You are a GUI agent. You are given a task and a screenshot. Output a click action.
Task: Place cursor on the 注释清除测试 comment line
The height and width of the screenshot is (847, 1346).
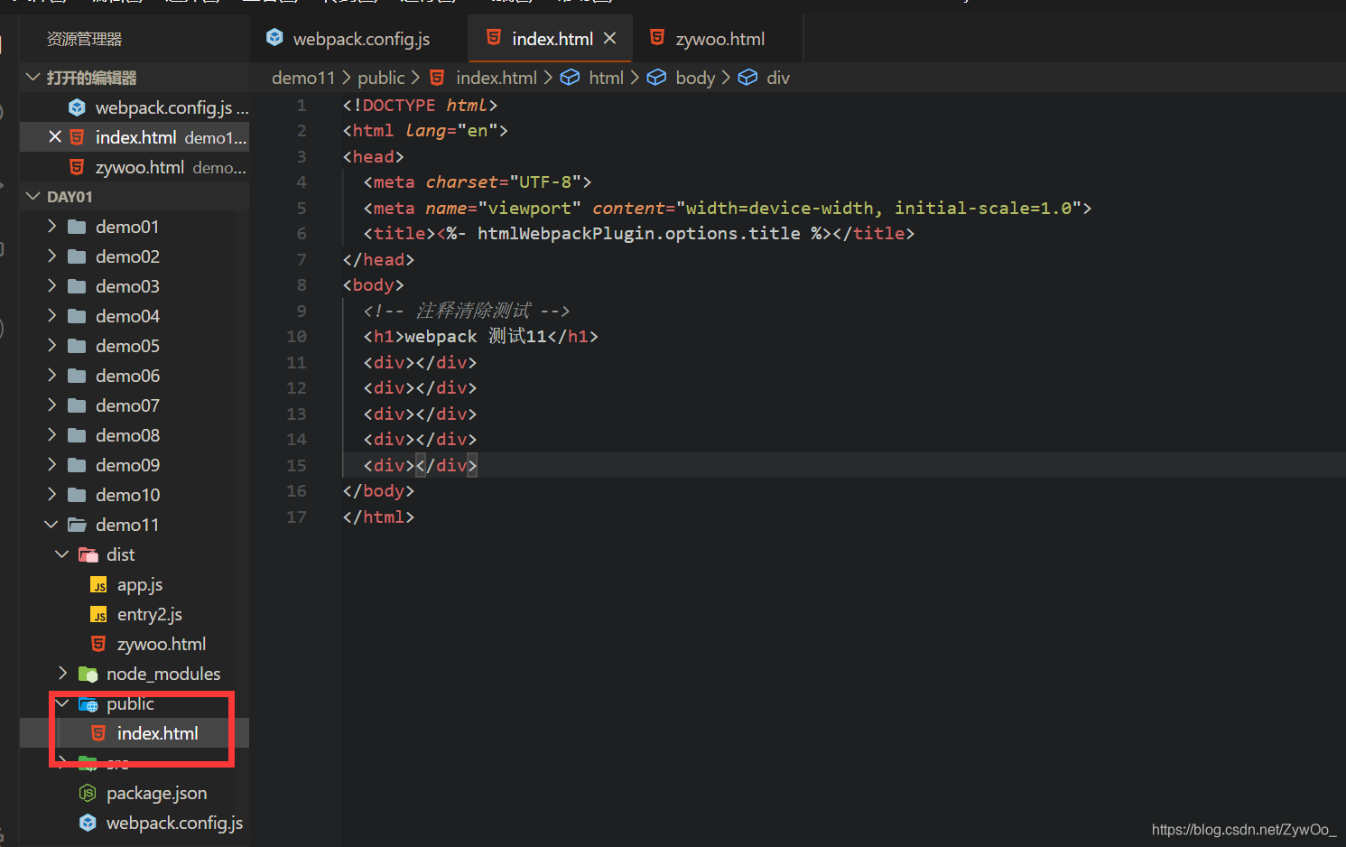467,311
